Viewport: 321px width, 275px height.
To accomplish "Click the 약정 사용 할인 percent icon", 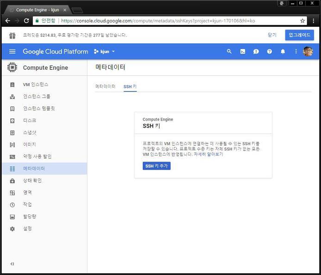I will click(12, 157).
